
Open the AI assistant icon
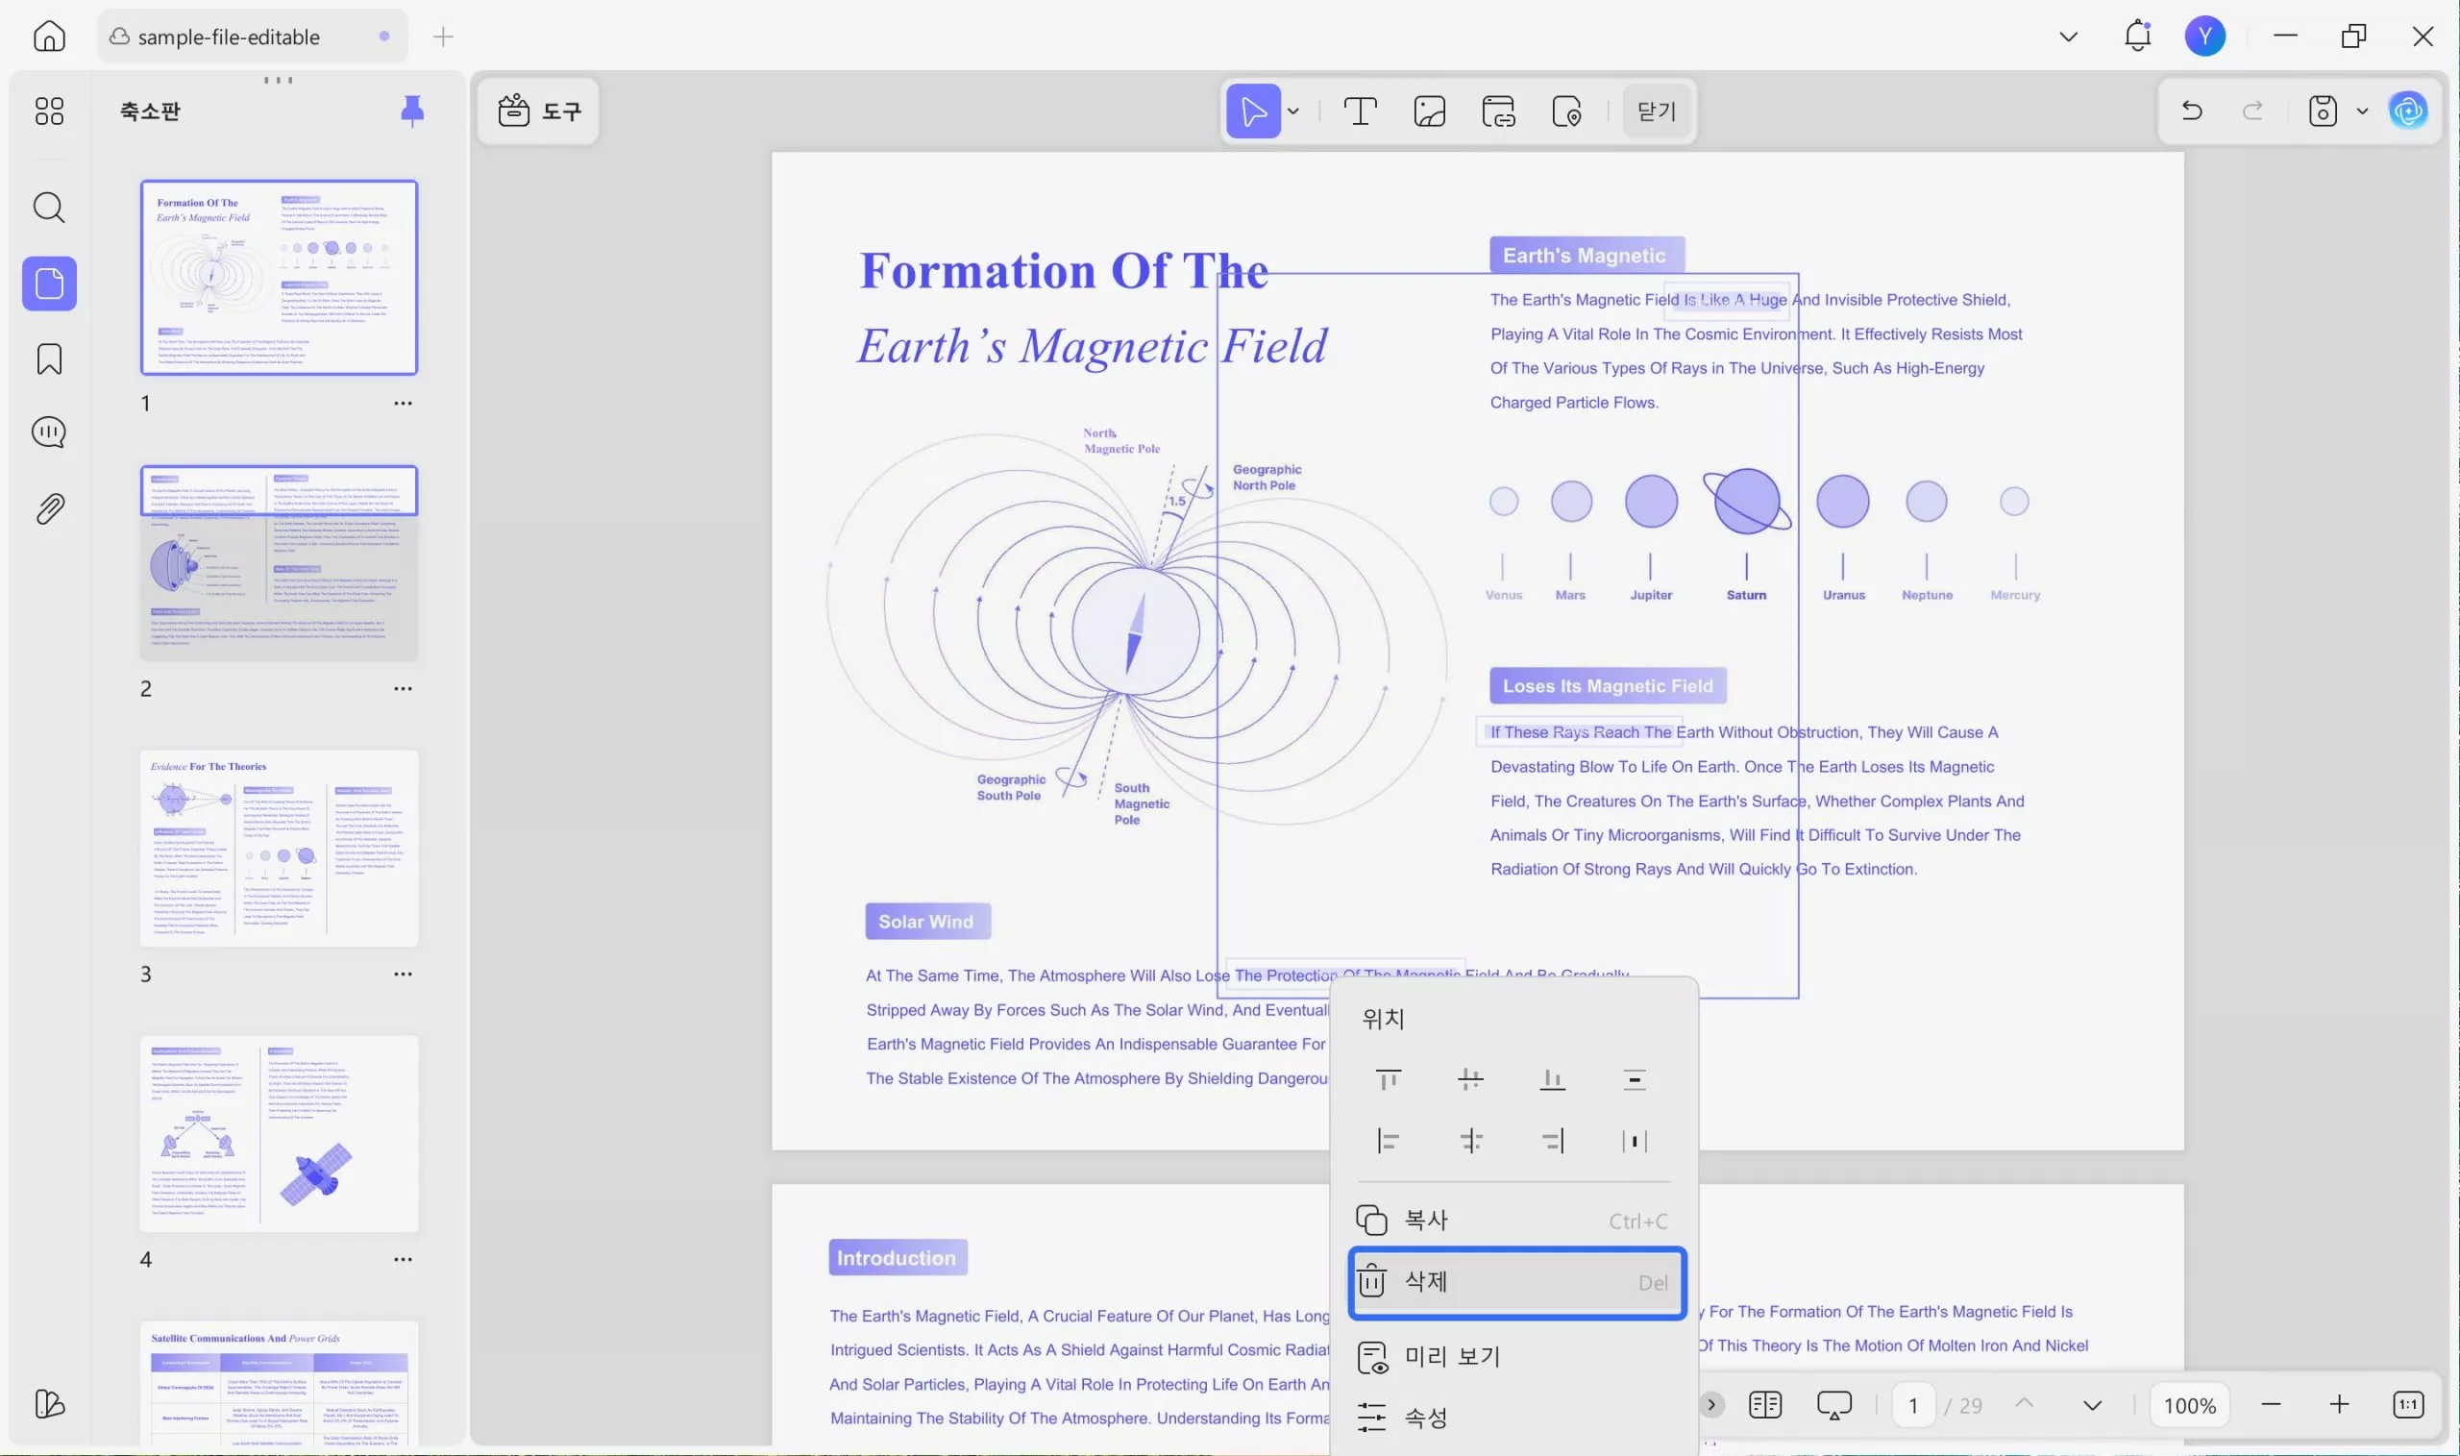pyautogui.click(x=2408, y=111)
